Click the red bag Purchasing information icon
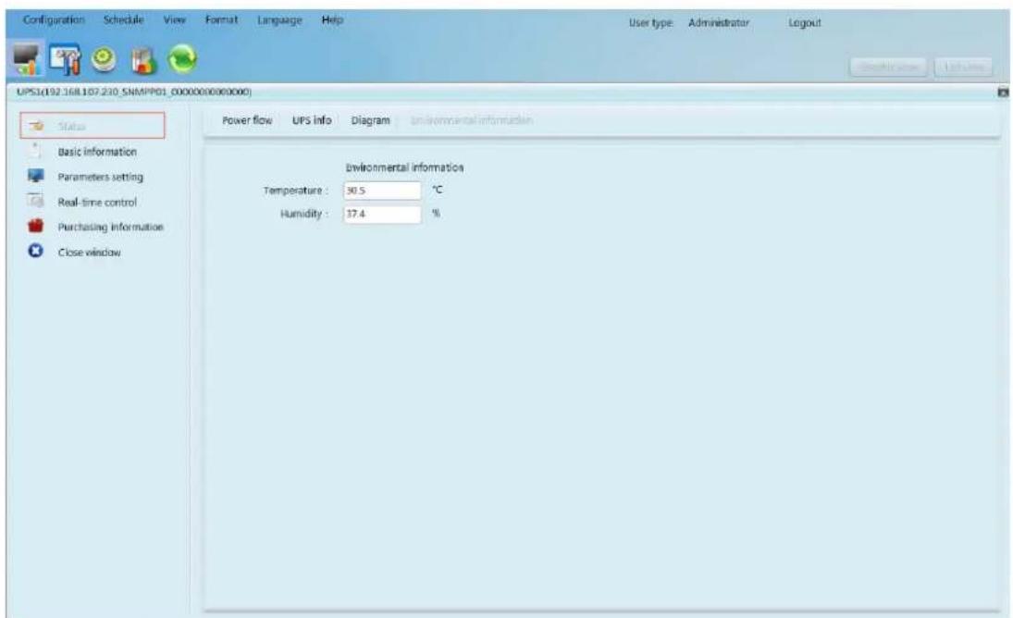The height and width of the screenshot is (618, 1013). click(x=35, y=226)
